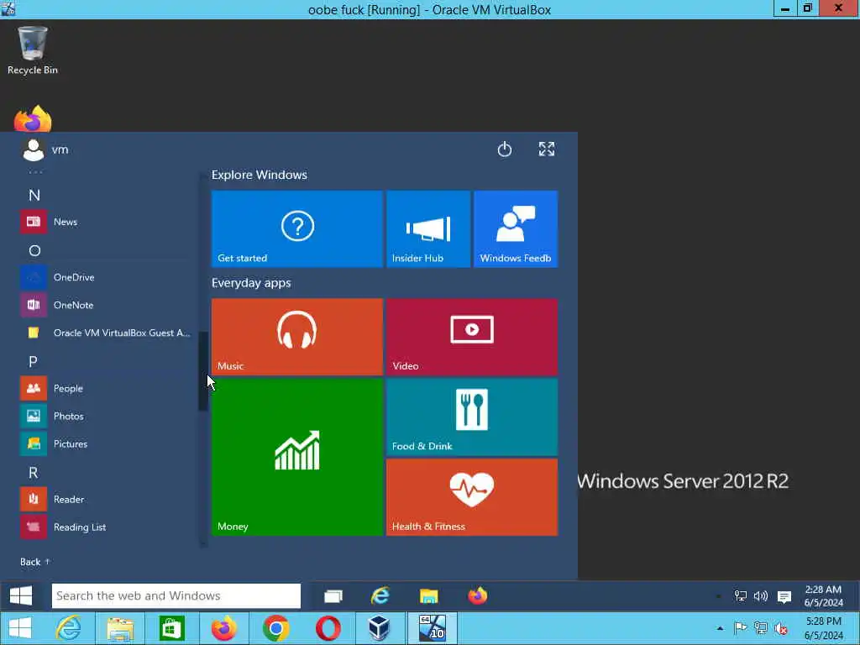Click the host Start button
The height and width of the screenshot is (645, 860).
pyautogui.click(x=20, y=628)
